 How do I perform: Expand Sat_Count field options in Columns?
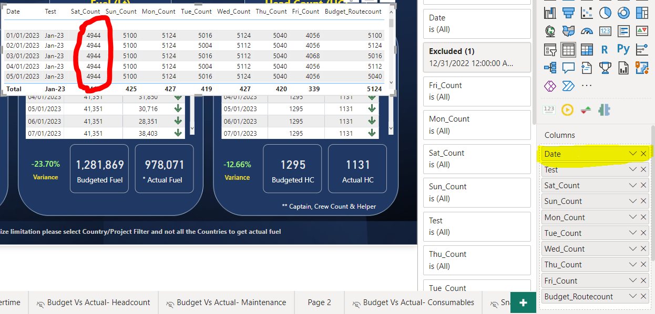pos(633,186)
